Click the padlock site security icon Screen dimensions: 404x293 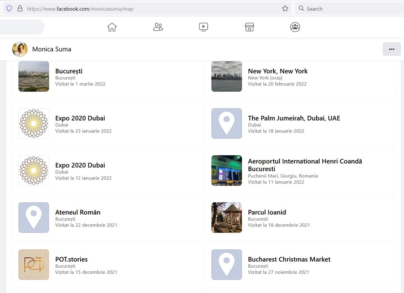click(20, 9)
